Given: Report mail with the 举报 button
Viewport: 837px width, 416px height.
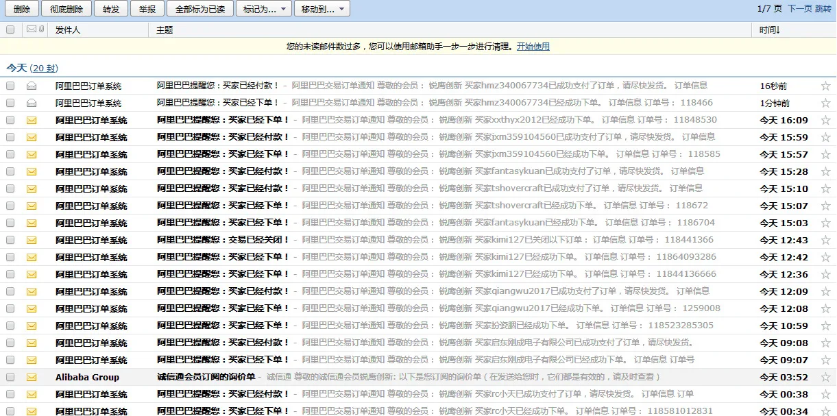Looking at the screenshot, I should point(147,9).
